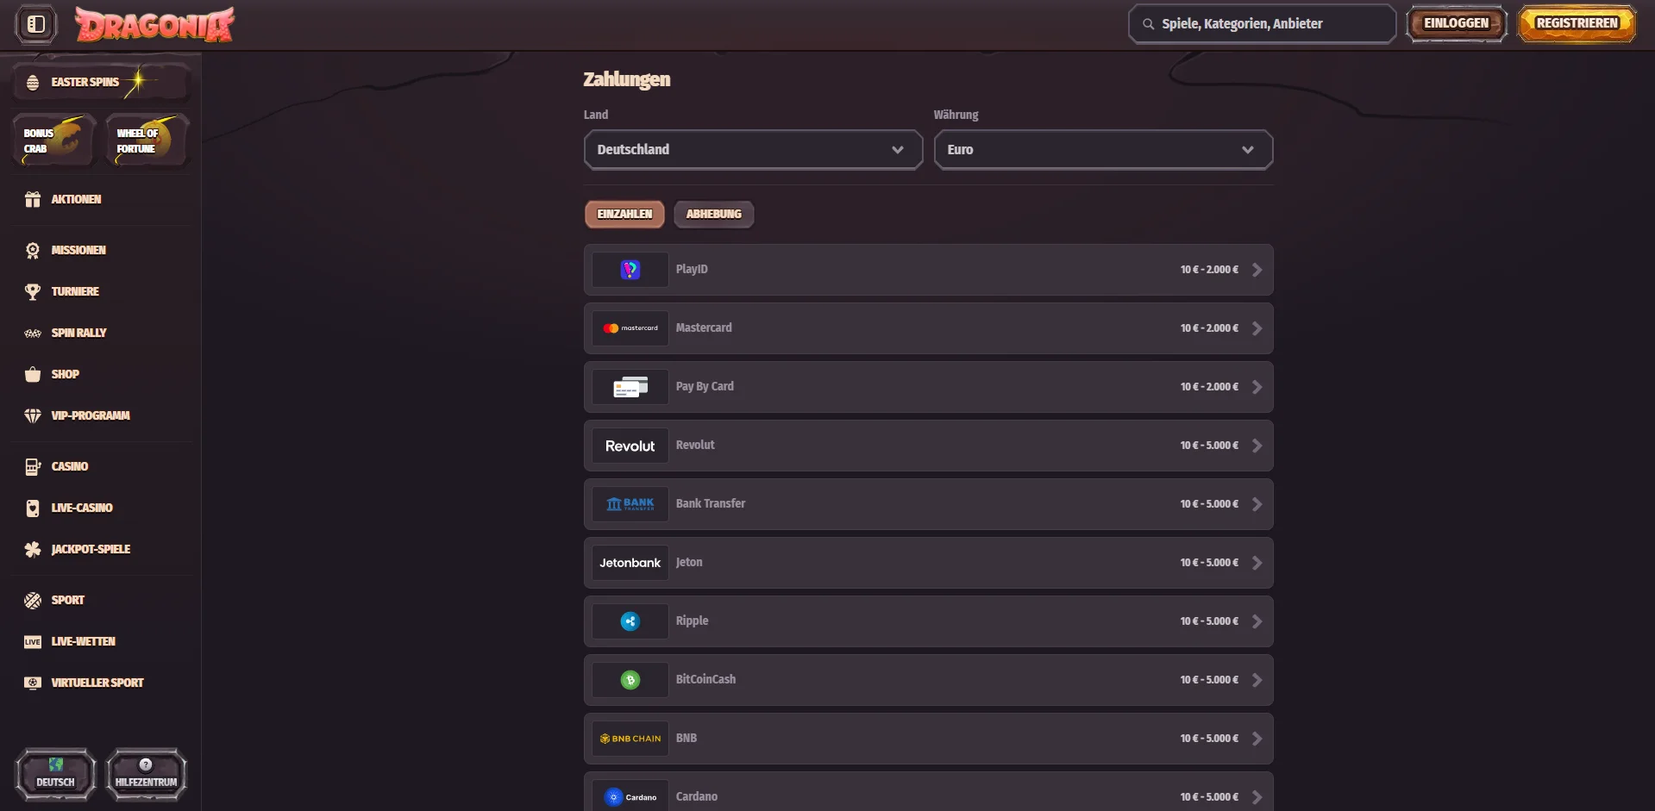Switch to the Abhebung tab

pyautogui.click(x=713, y=215)
